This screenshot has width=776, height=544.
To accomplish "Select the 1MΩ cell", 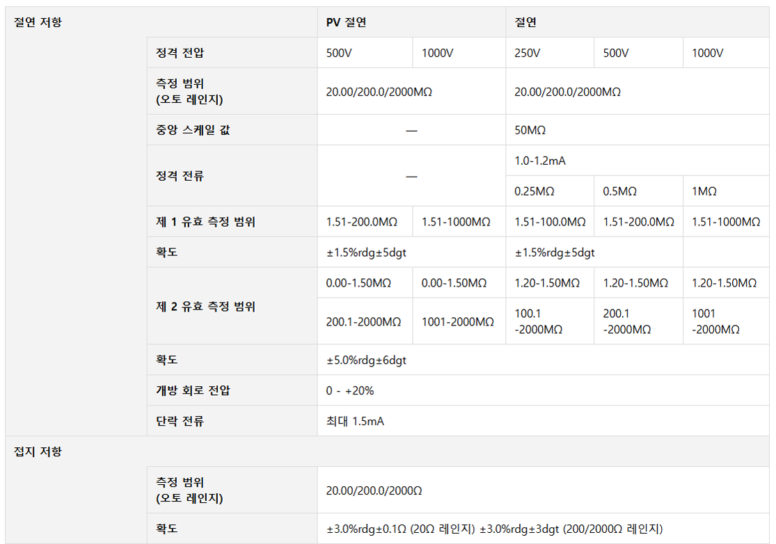I will point(704,191).
